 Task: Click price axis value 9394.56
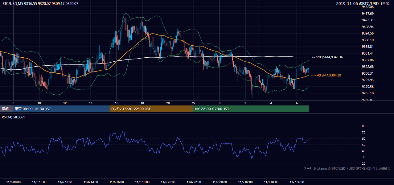[x=367, y=33]
